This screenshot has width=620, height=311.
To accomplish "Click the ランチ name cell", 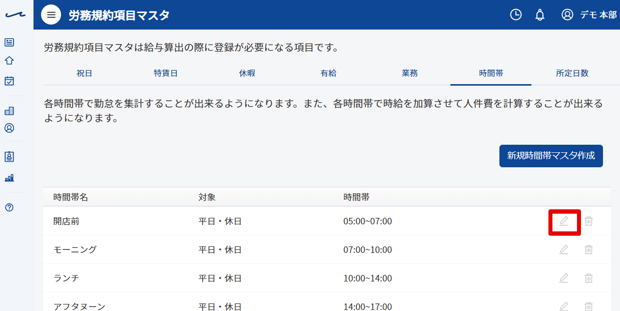I will 67,278.
